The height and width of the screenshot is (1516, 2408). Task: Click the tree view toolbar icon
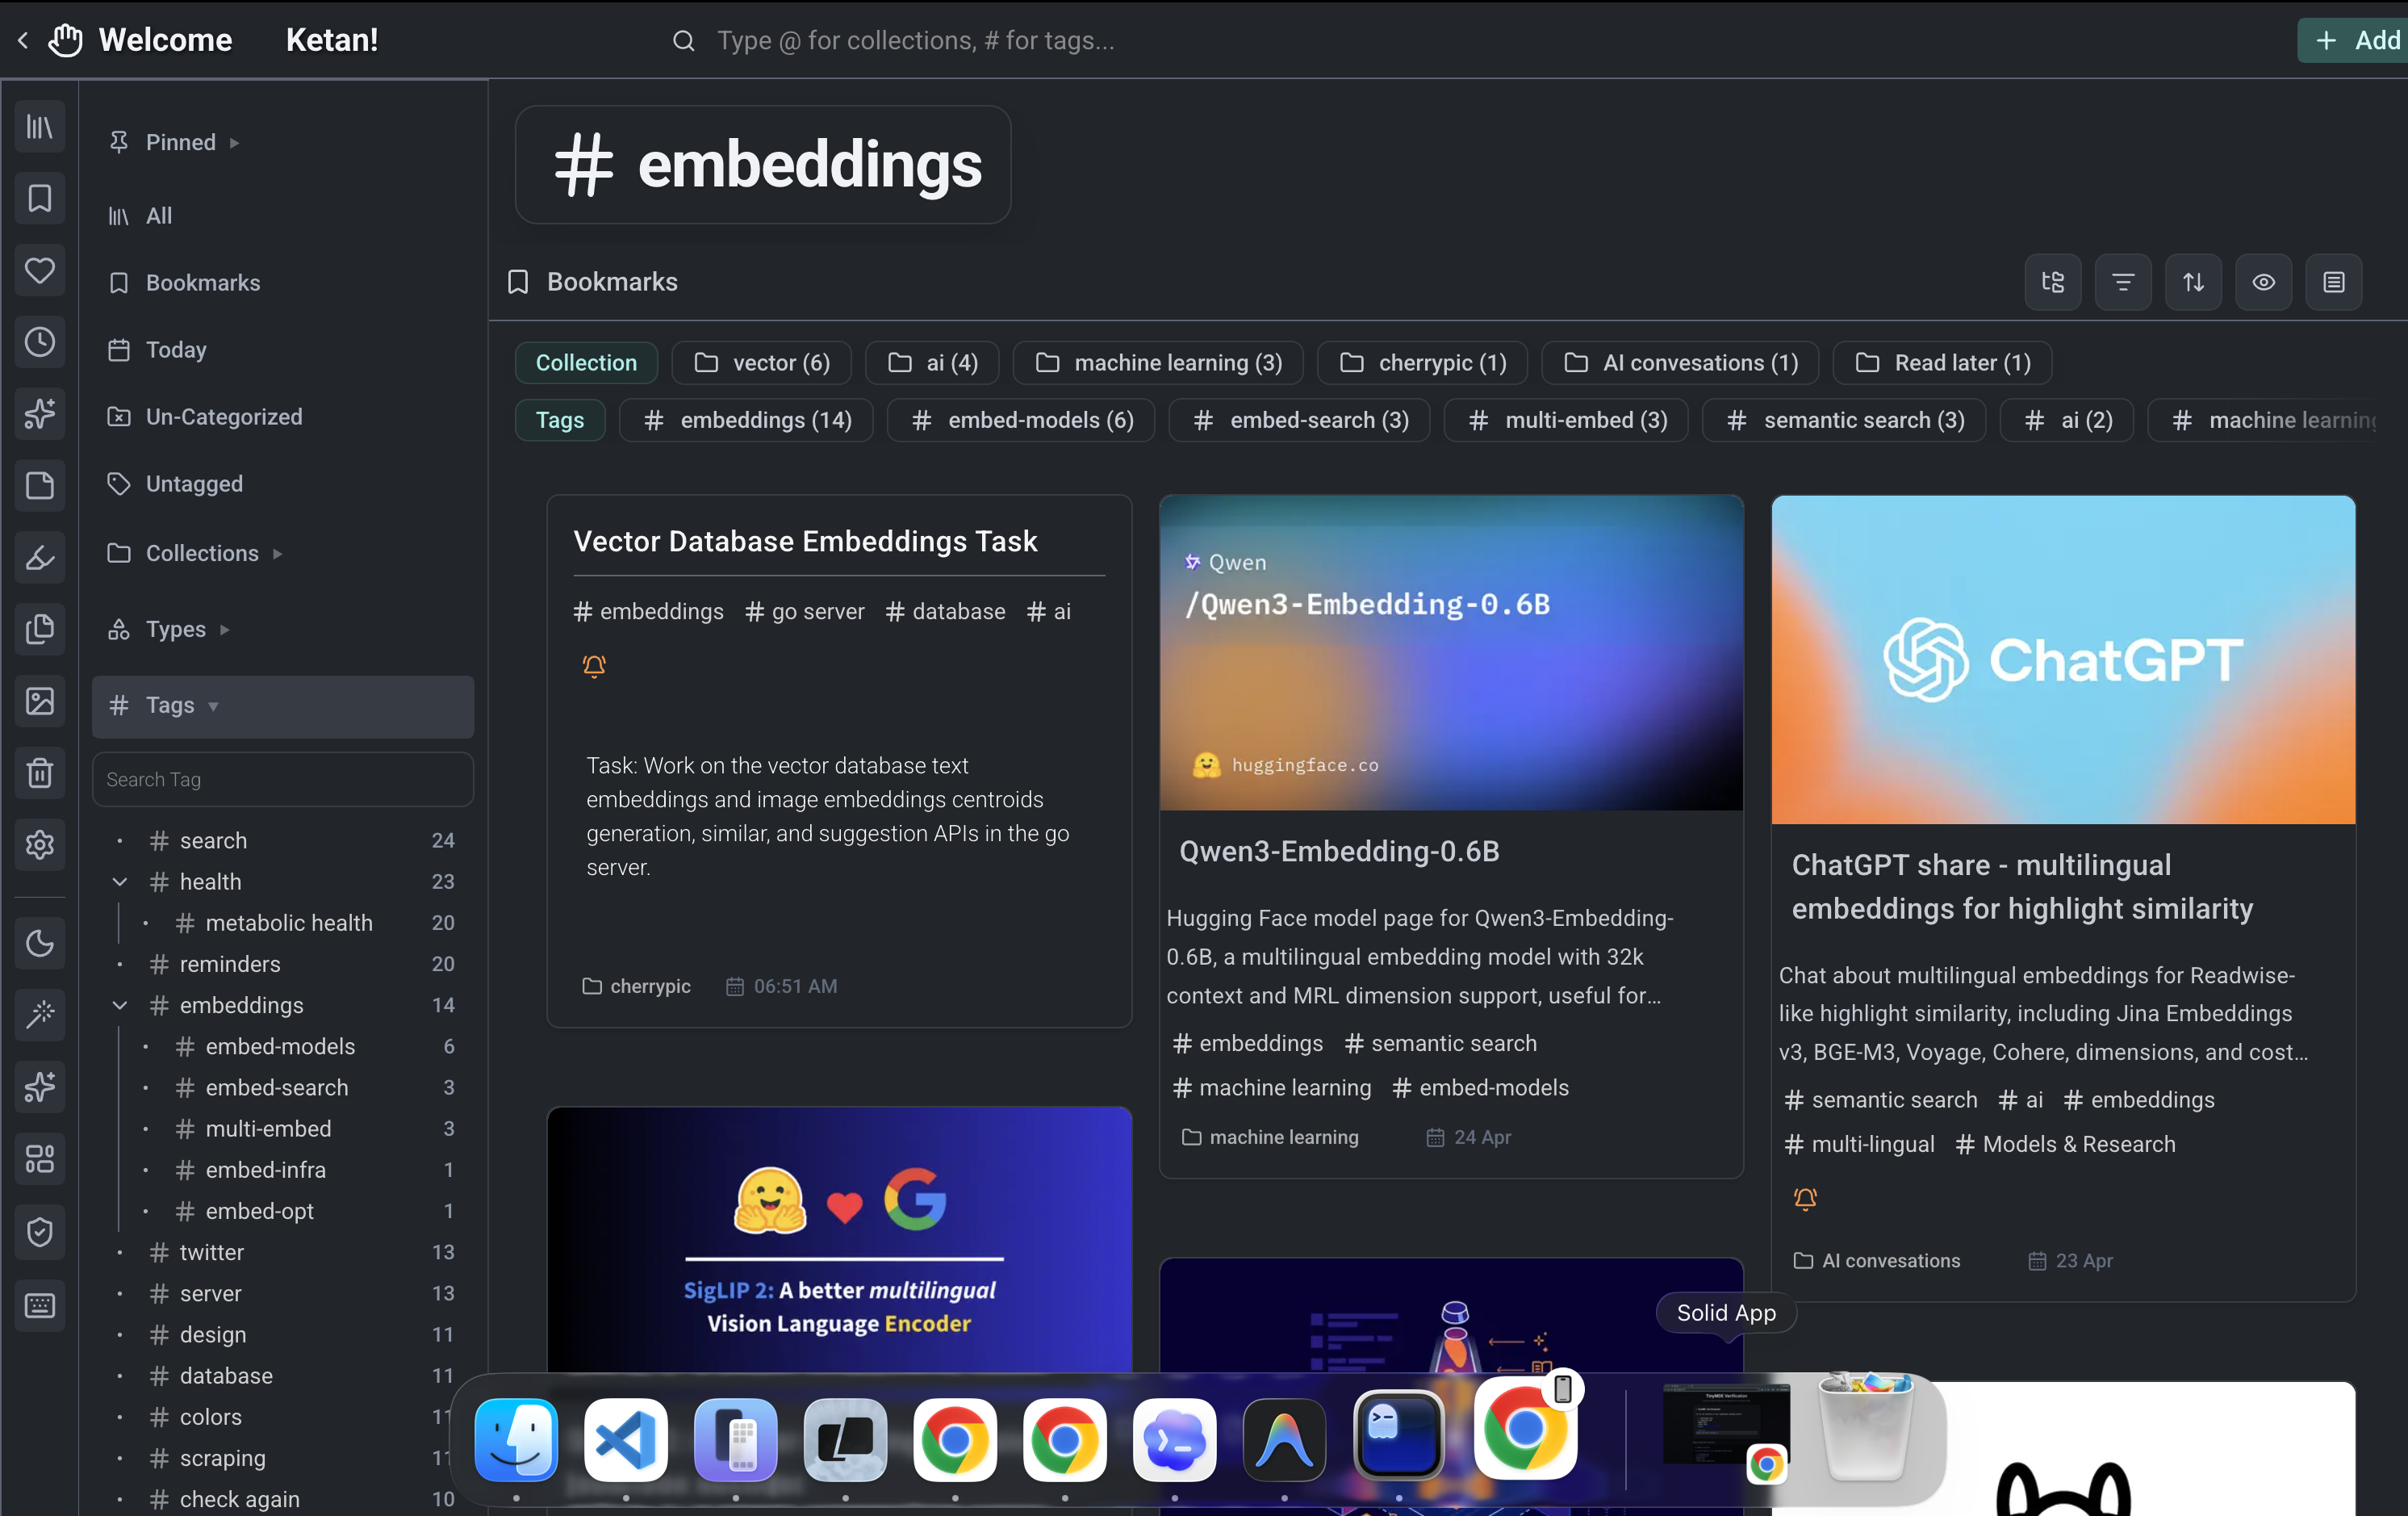[x=2053, y=283]
